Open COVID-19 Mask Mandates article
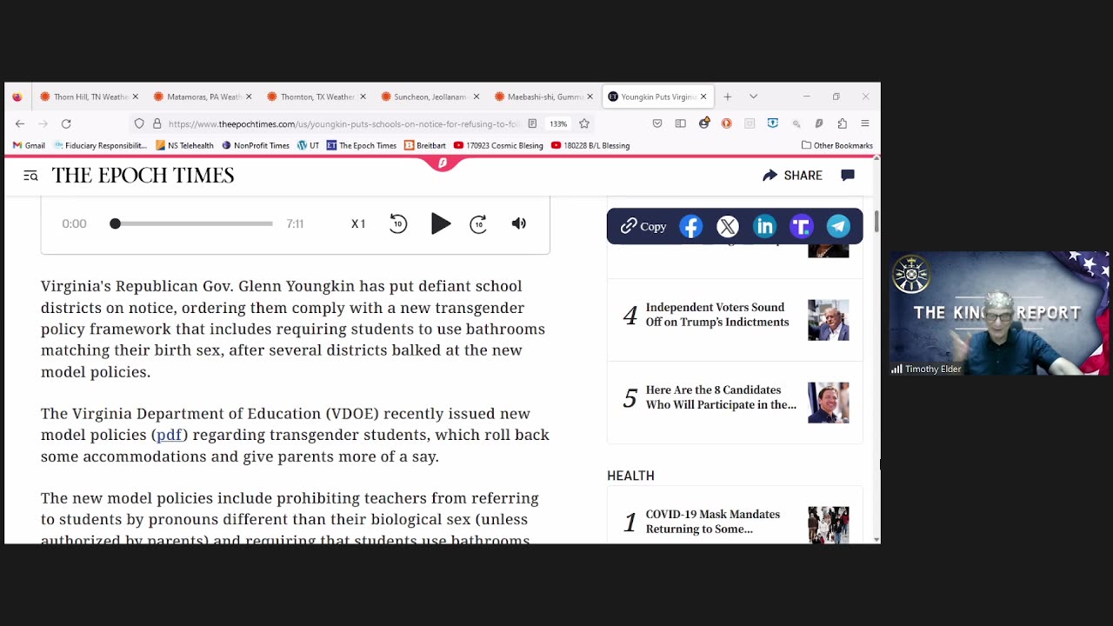Screen dimensions: 1113x626 point(713,522)
